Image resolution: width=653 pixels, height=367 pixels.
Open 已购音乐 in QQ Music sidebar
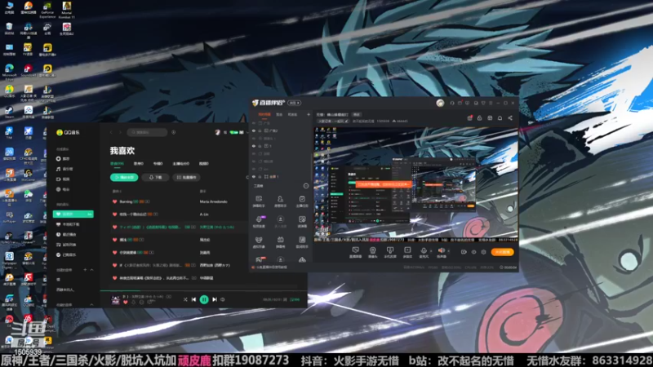click(x=67, y=254)
